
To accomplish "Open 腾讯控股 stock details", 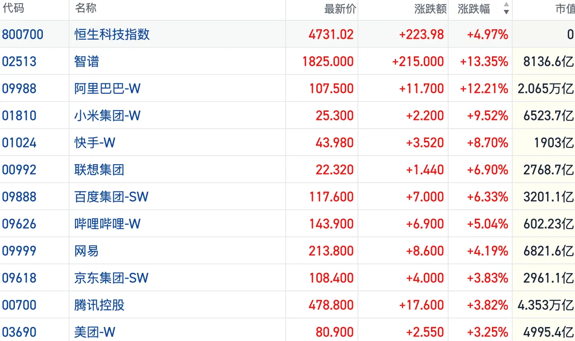I will (x=99, y=305).
